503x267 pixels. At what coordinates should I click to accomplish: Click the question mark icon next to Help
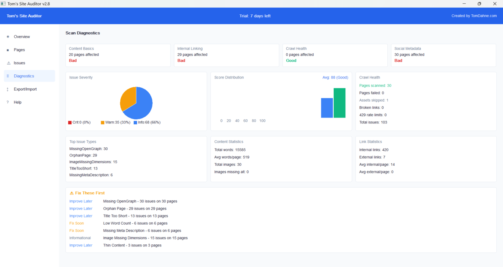(x=8, y=102)
